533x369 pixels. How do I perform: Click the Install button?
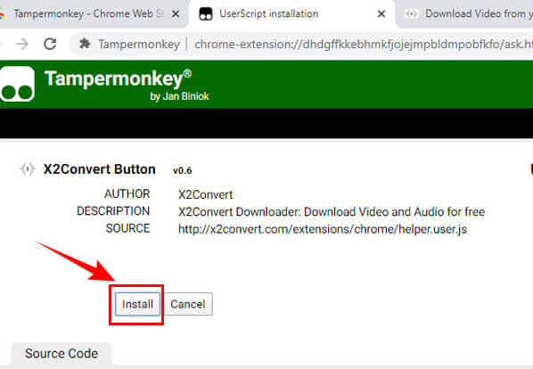coord(137,304)
